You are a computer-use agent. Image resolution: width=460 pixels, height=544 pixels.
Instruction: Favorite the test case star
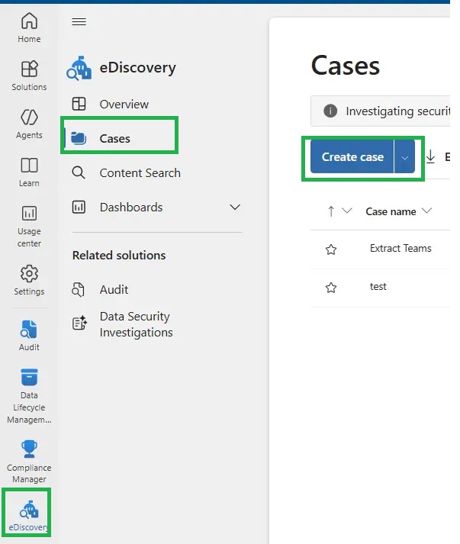pyautogui.click(x=331, y=288)
